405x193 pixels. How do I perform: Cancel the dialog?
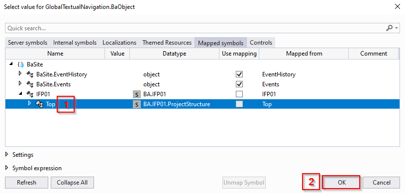[x=382, y=183]
